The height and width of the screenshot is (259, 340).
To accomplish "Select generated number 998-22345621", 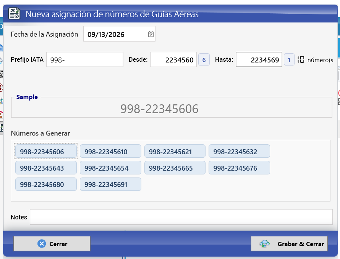I will click(175, 151).
